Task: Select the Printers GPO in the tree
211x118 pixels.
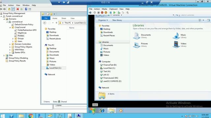Action: tap(21, 36)
